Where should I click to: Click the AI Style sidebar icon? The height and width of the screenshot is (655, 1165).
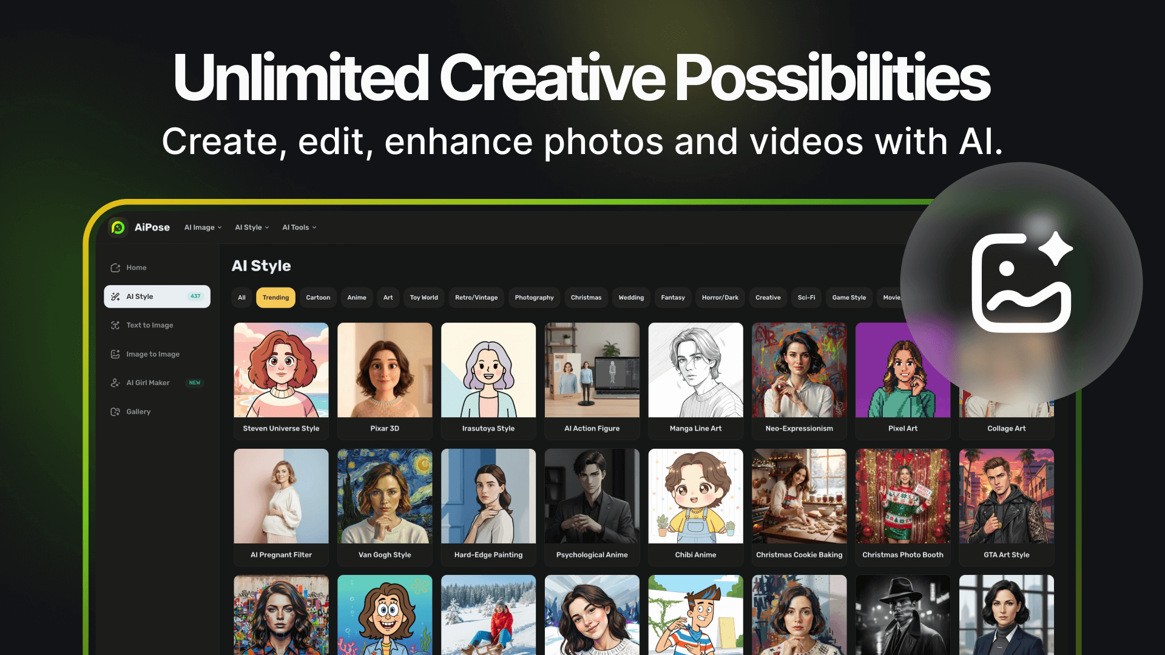point(115,297)
